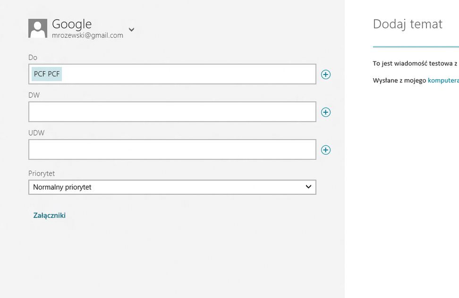Click the mrozewski@gmail.com address

[x=87, y=35]
